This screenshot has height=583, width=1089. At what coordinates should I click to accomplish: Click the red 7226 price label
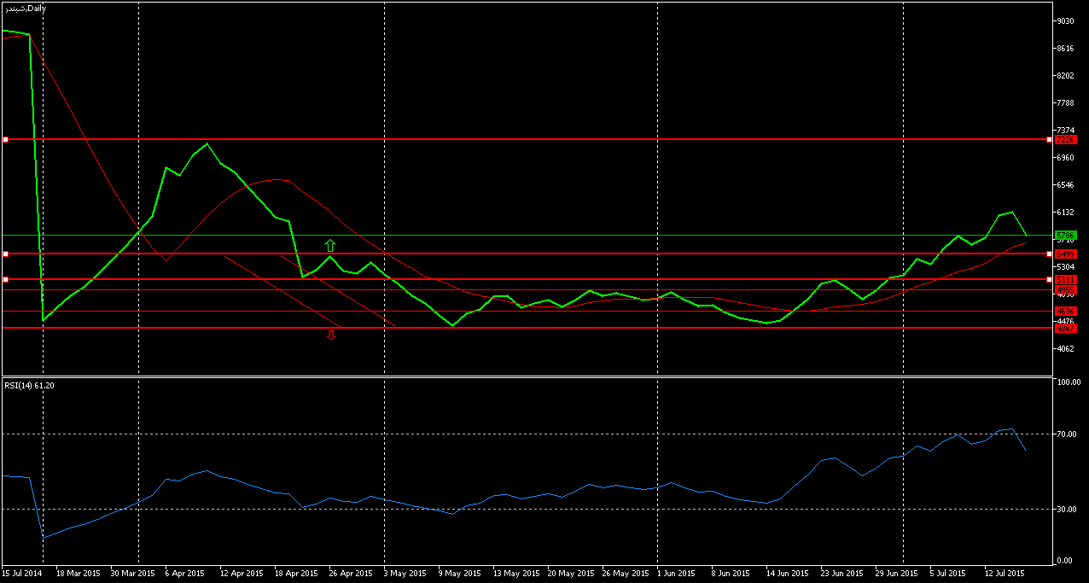1065,139
